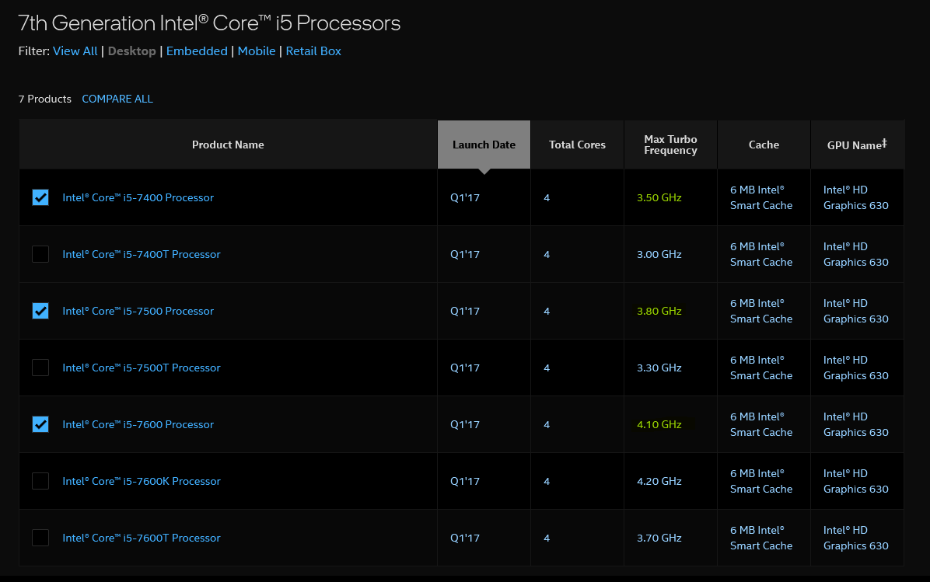This screenshot has height=582, width=930.
Task: Click the 3.70 GHz frequency value
Action: coord(659,538)
